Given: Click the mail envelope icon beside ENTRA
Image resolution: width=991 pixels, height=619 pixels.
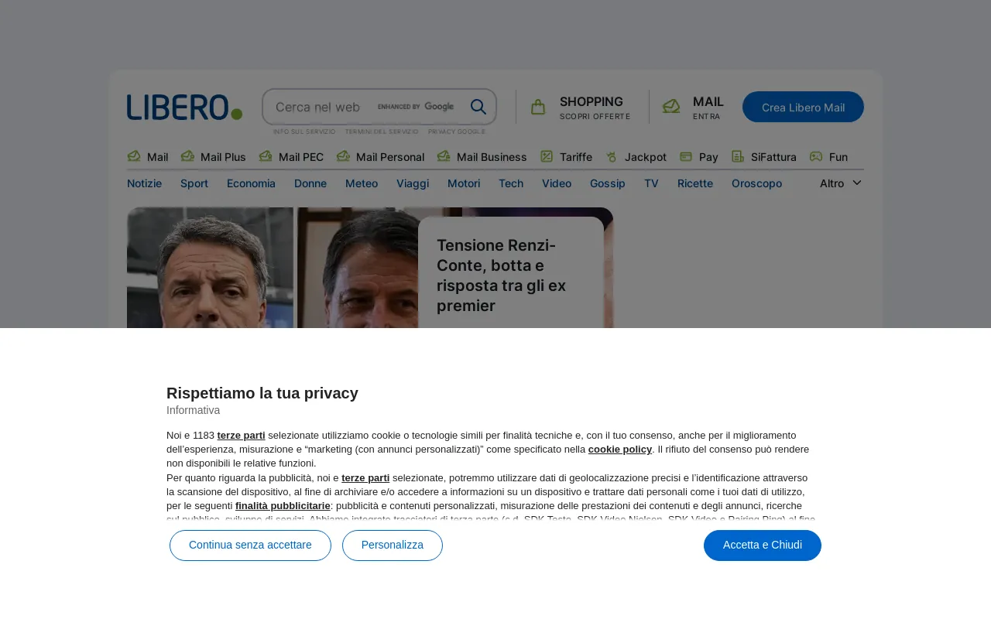Looking at the screenshot, I should 671,107.
